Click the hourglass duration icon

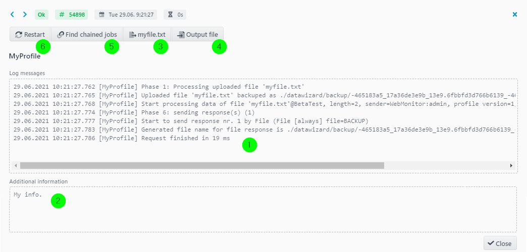pos(171,15)
